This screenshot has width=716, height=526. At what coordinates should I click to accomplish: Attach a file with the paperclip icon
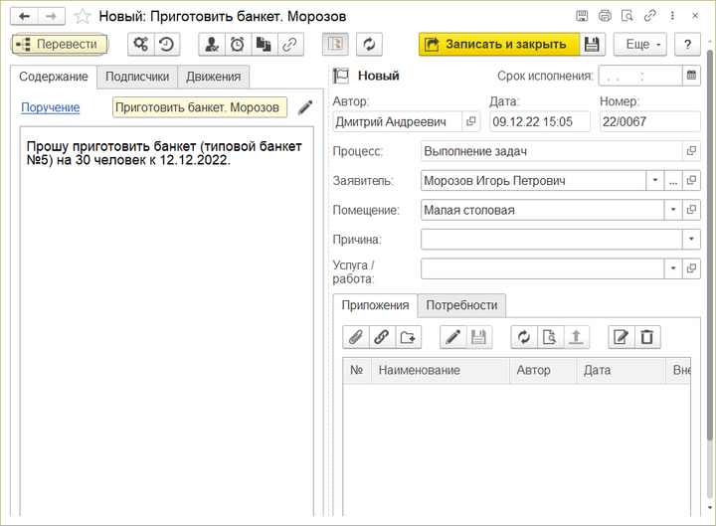point(356,337)
